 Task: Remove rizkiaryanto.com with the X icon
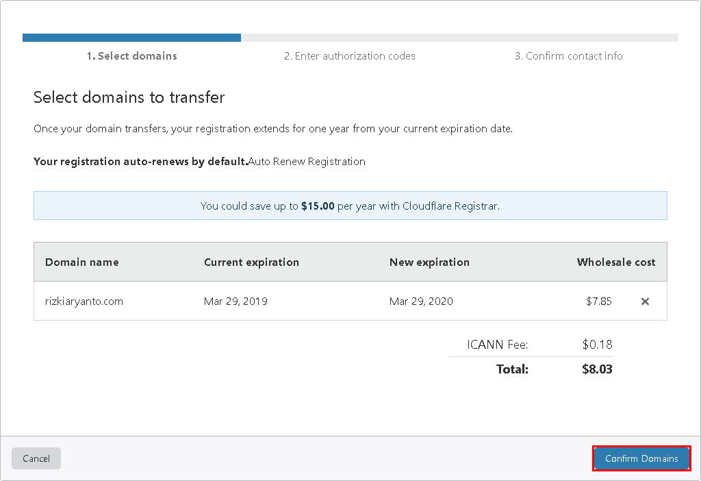click(x=645, y=301)
